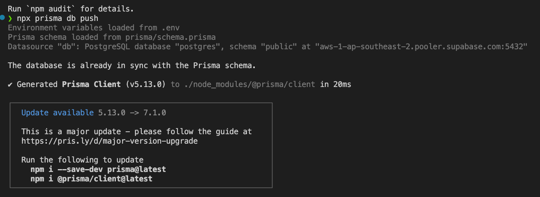This screenshot has width=540, height=197.
Task: Click the bold 'Prisma Client' text
Action: [91, 85]
